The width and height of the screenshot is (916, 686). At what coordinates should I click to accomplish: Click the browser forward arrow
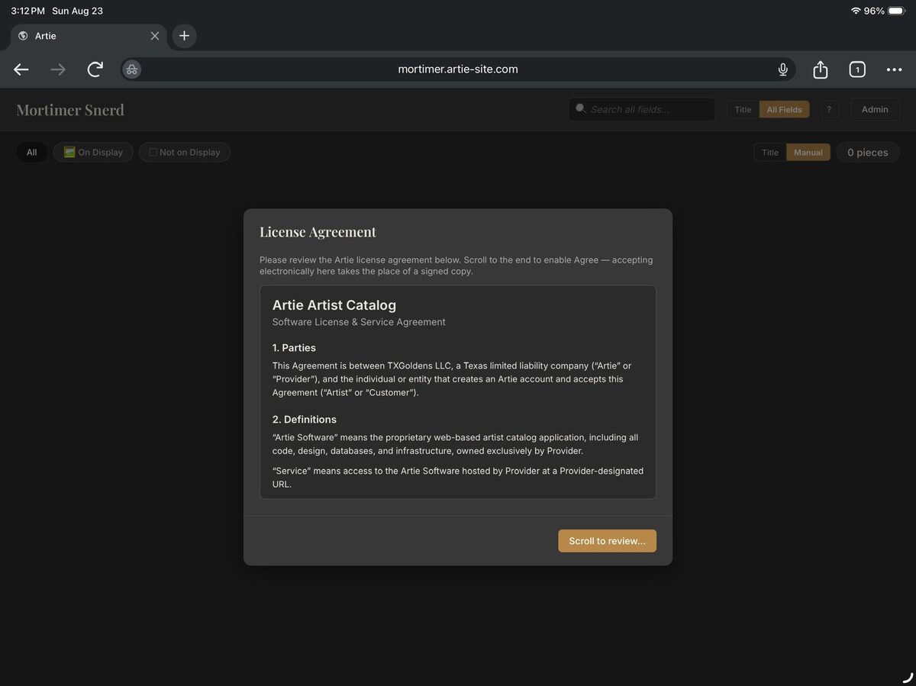pyautogui.click(x=58, y=69)
